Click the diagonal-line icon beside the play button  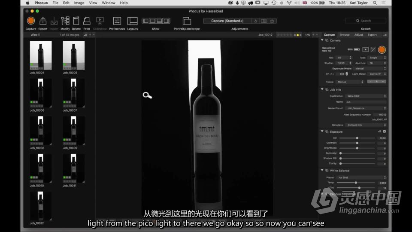373,49
